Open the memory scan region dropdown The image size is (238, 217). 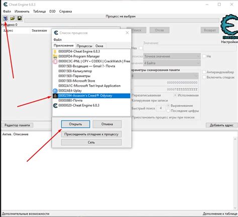165,76
